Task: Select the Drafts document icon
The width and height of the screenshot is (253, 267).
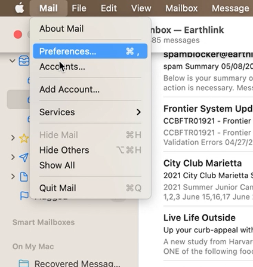Action: (x=24, y=177)
